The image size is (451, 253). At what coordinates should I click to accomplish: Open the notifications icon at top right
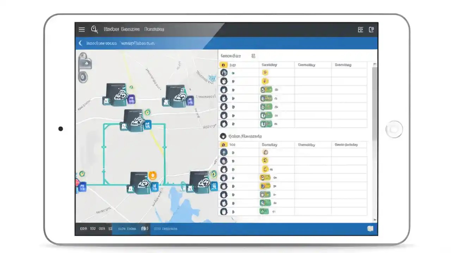(x=360, y=30)
